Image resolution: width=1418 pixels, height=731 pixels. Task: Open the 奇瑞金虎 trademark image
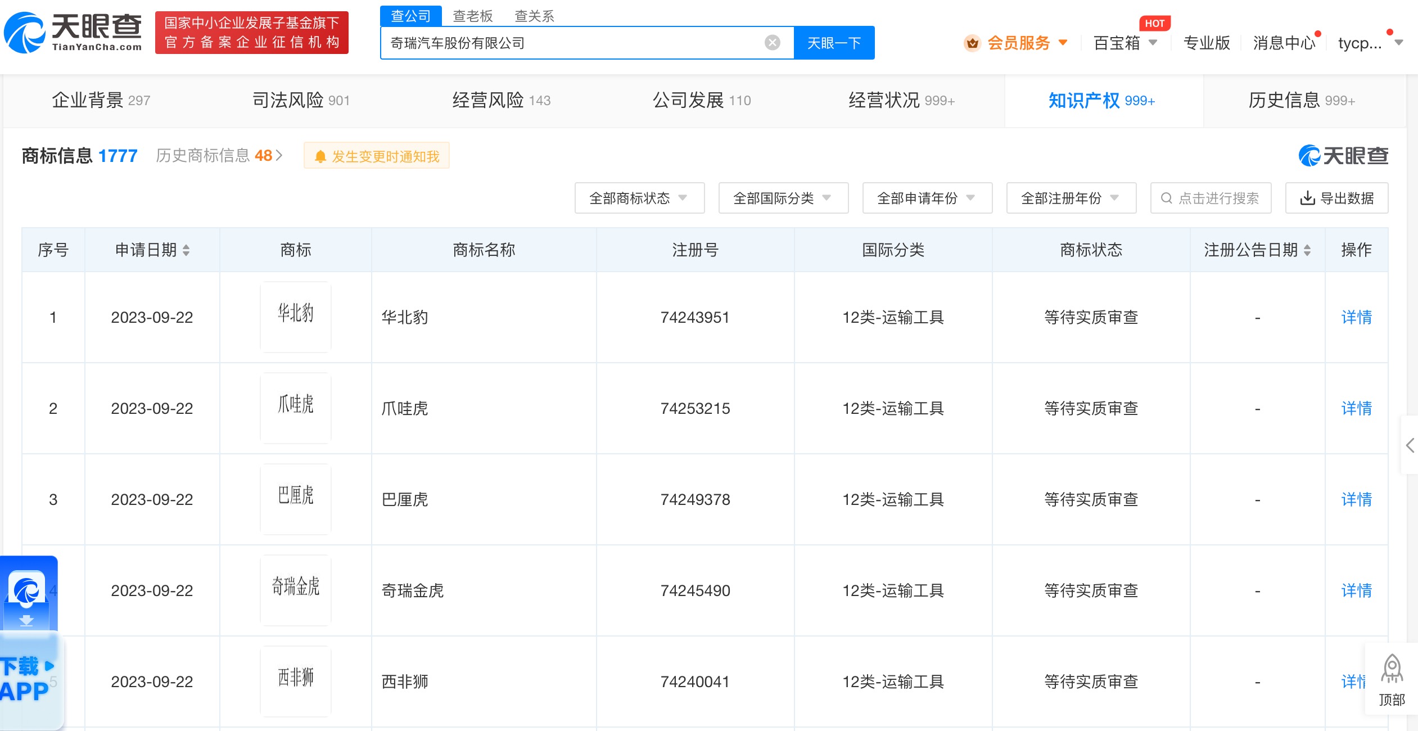click(296, 590)
